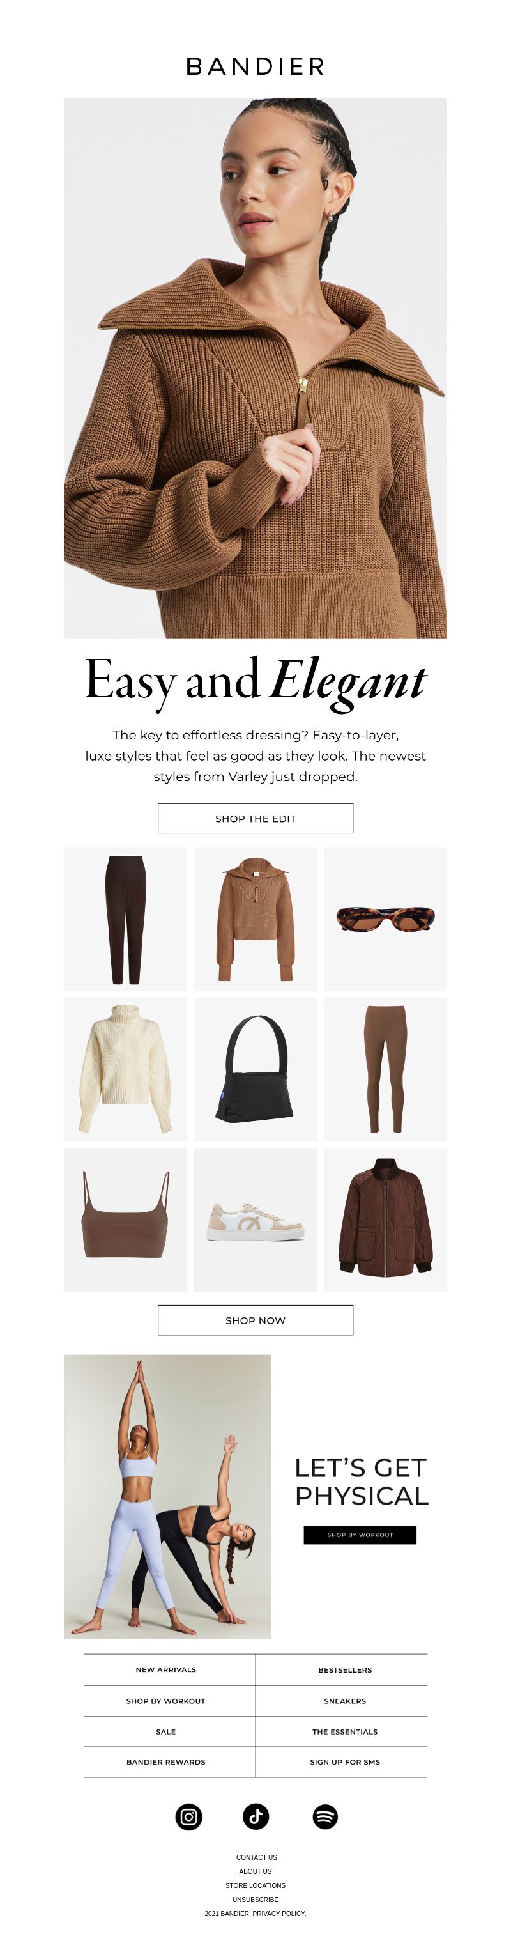Click the BANDIER logo header

(x=256, y=66)
